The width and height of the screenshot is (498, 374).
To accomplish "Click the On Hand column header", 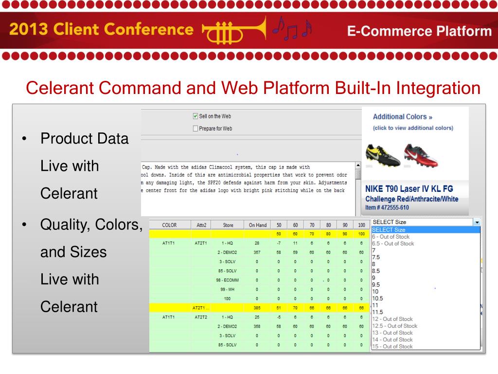I will [x=258, y=225].
